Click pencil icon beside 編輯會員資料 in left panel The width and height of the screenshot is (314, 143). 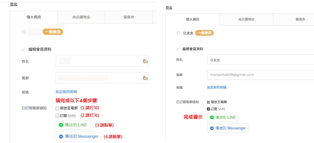pyautogui.click(x=24, y=49)
